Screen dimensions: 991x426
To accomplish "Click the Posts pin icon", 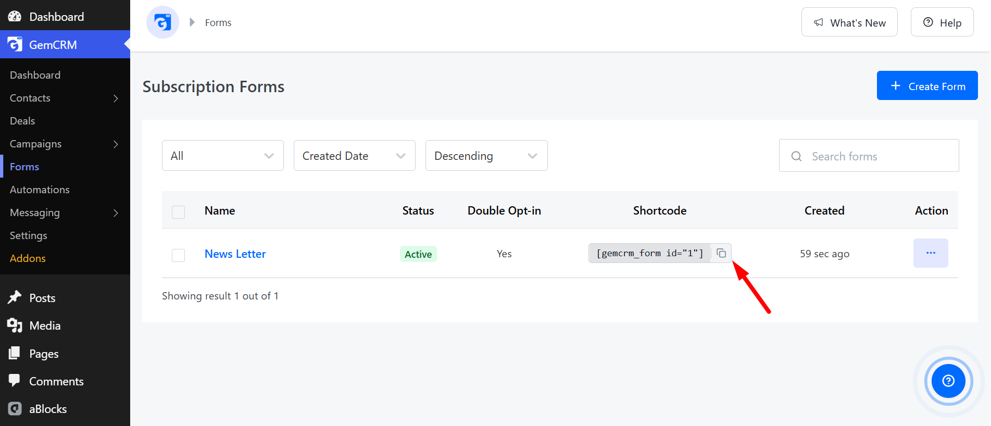I will 15,297.
